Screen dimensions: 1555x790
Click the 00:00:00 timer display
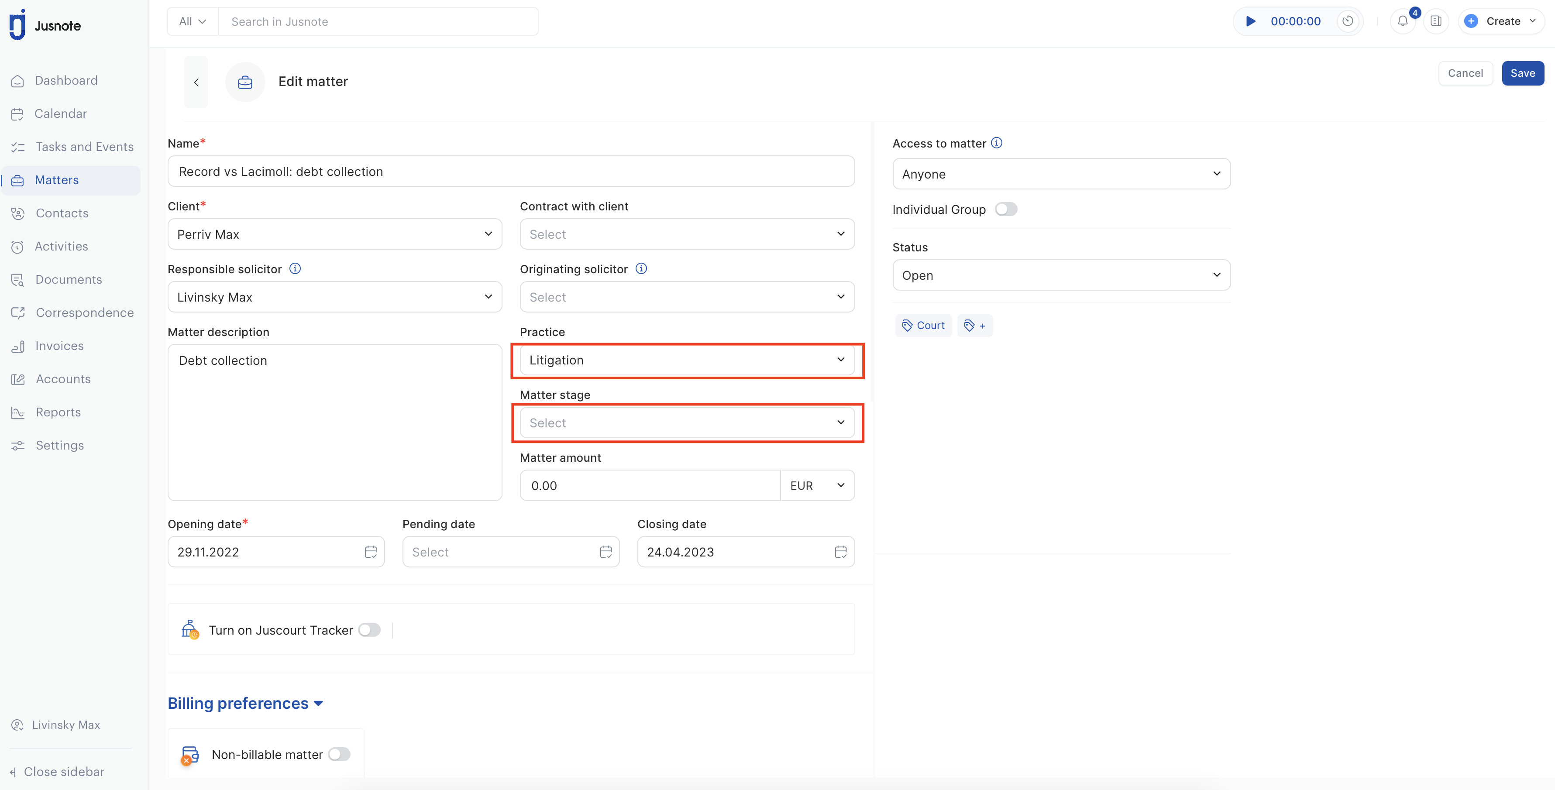tap(1295, 21)
